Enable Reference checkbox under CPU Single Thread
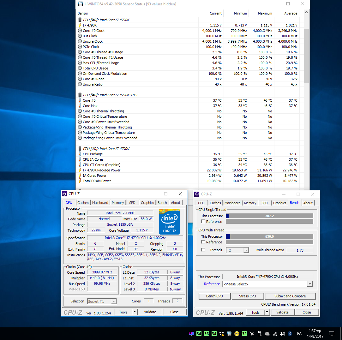The width and height of the screenshot is (342, 340). (203, 221)
